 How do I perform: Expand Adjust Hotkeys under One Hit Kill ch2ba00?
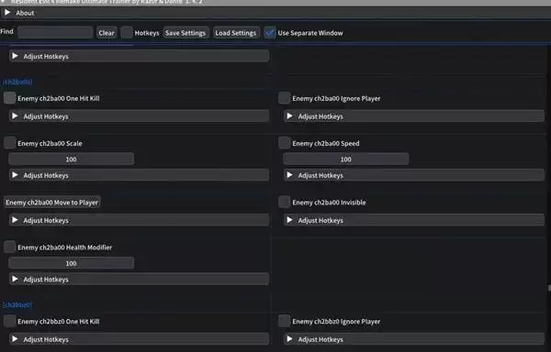(140, 116)
